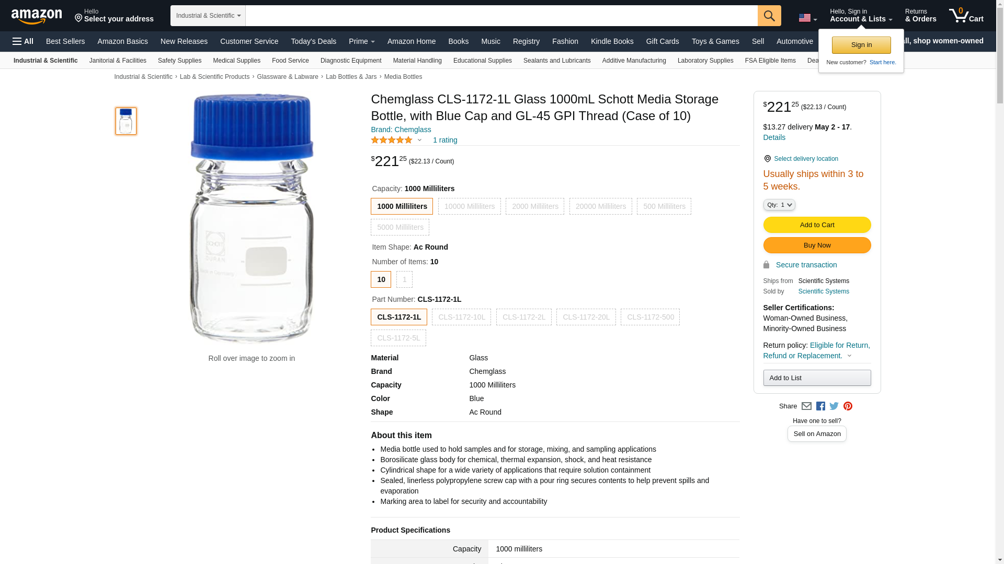Go to Safety Supplies subcategory
Viewport: 1004px width, 564px height.
click(179, 61)
